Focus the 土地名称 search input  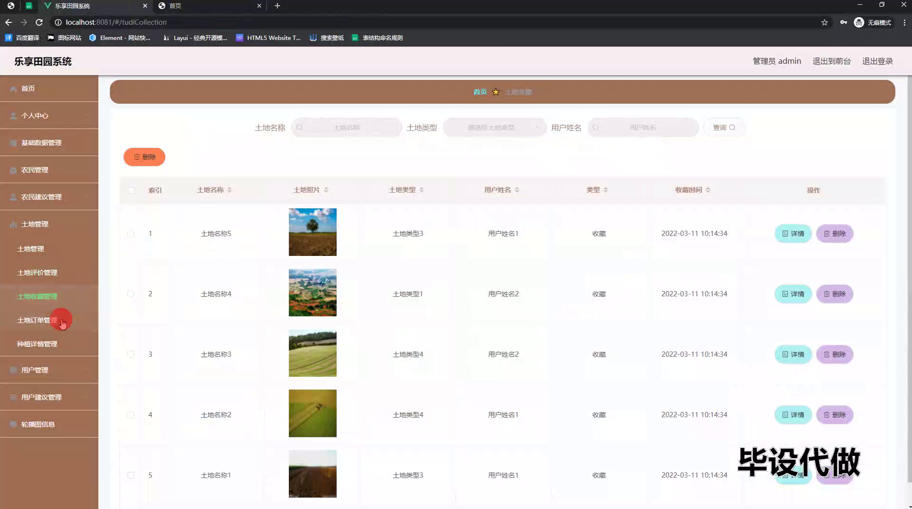347,128
